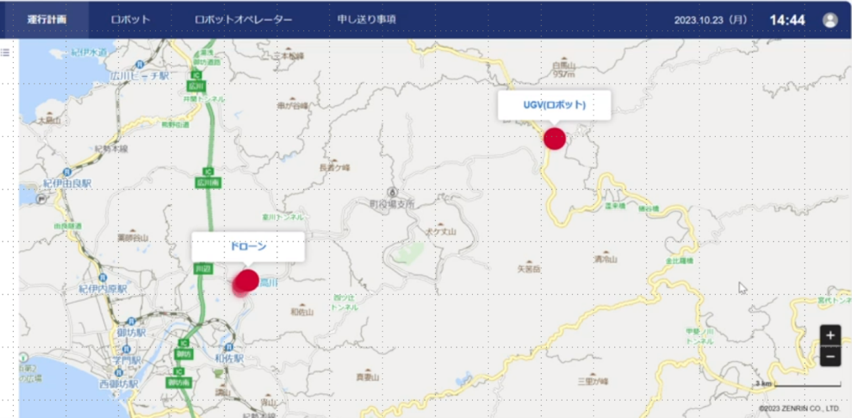Viewport: 852px width, 418px height.
Task: Click the ドローン popup label
Action: click(248, 246)
